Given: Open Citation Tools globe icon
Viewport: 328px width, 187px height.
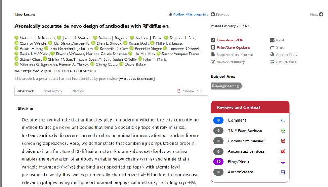Looking at the screenshot, I should pos(272,54).
